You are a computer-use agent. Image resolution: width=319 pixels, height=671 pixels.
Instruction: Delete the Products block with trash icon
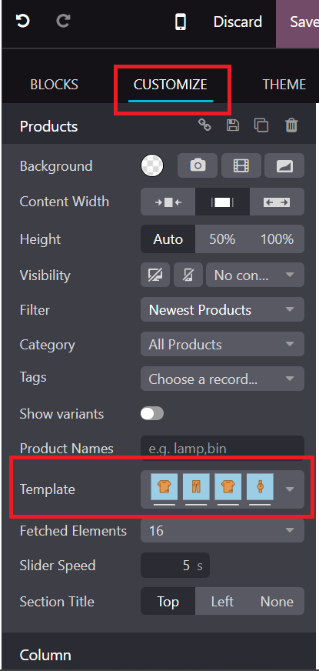pos(291,125)
